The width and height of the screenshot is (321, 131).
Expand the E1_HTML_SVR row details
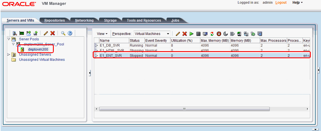pos(97,51)
